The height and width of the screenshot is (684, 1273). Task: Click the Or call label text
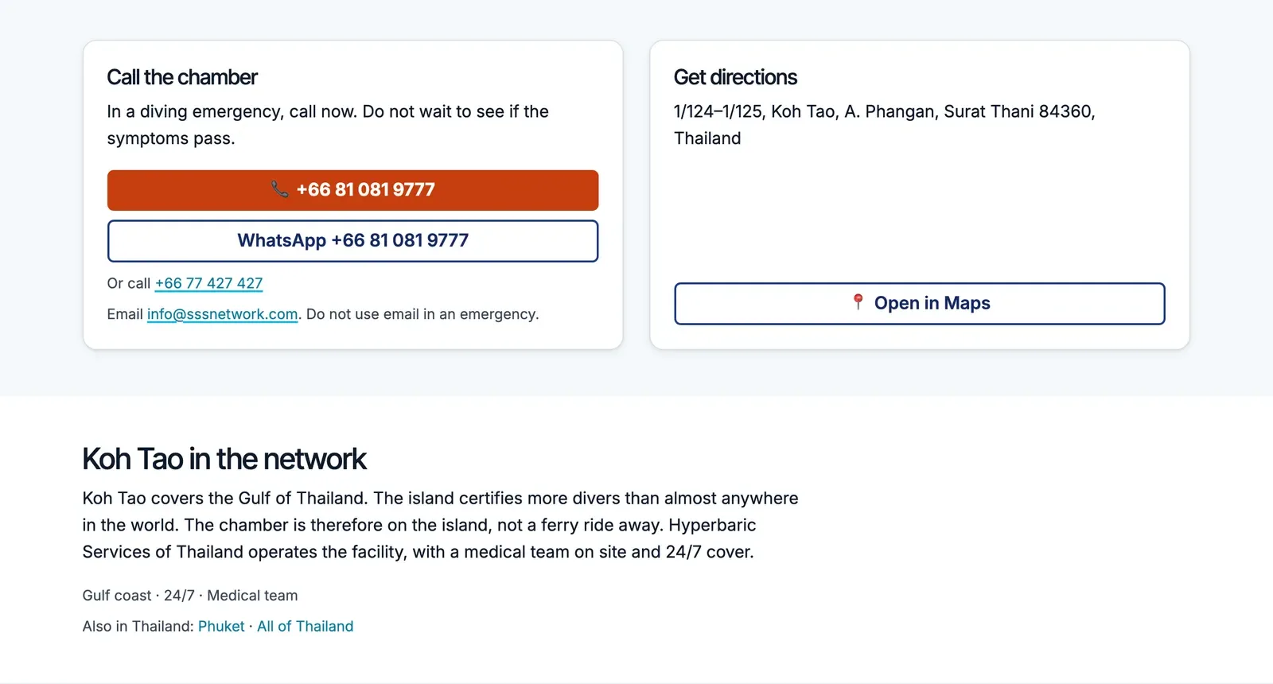[x=128, y=283]
